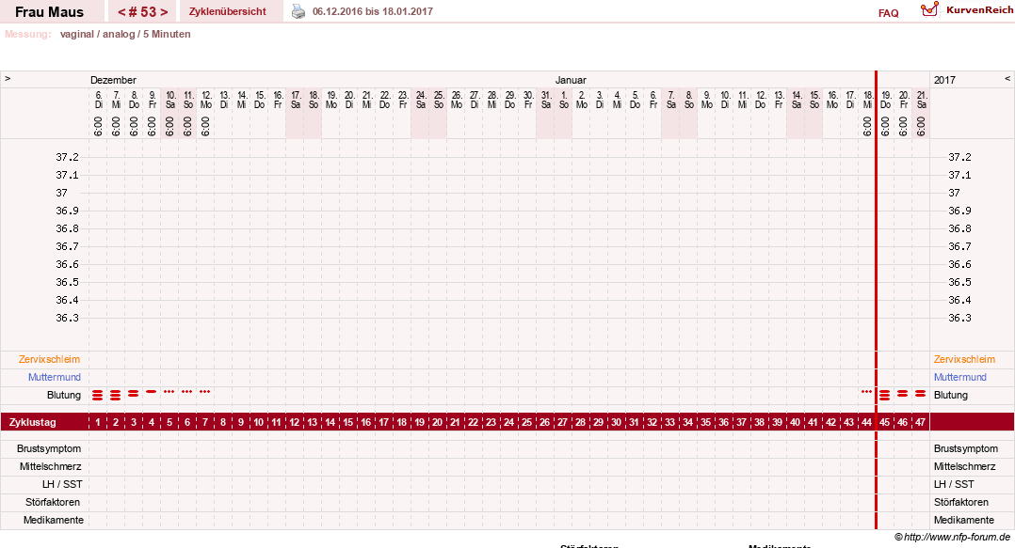Click the left 37.2 temperature label

pos(68,157)
